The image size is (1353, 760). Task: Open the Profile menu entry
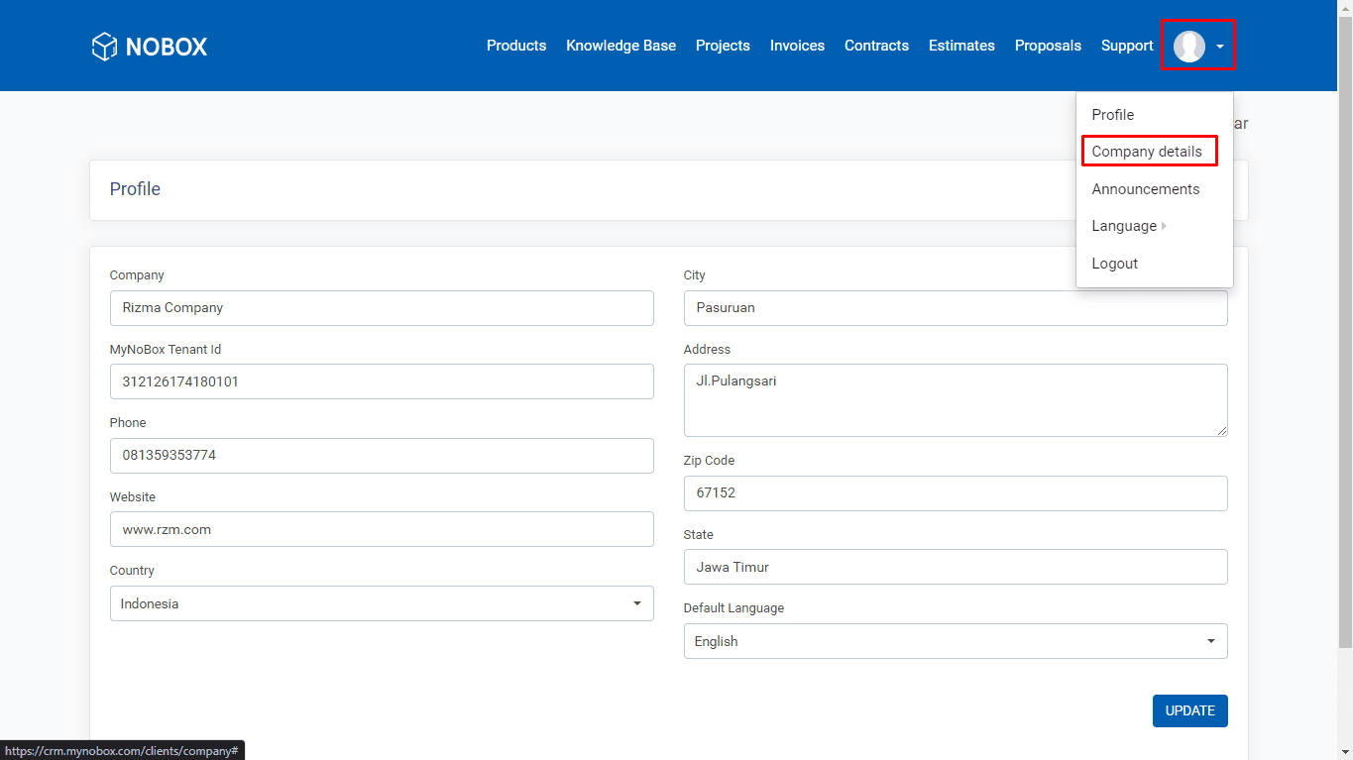point(1111,114)
